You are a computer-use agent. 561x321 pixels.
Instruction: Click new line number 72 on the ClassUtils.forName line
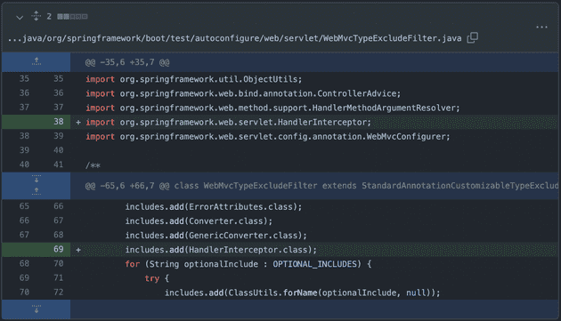pyautogui.click(x=59, y=292)
